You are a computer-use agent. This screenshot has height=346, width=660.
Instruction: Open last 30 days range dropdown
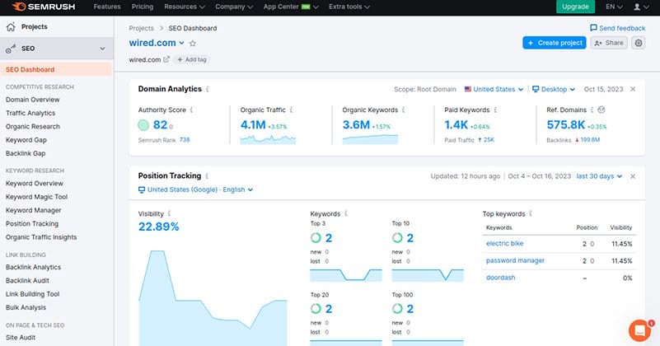click(599, 176)
